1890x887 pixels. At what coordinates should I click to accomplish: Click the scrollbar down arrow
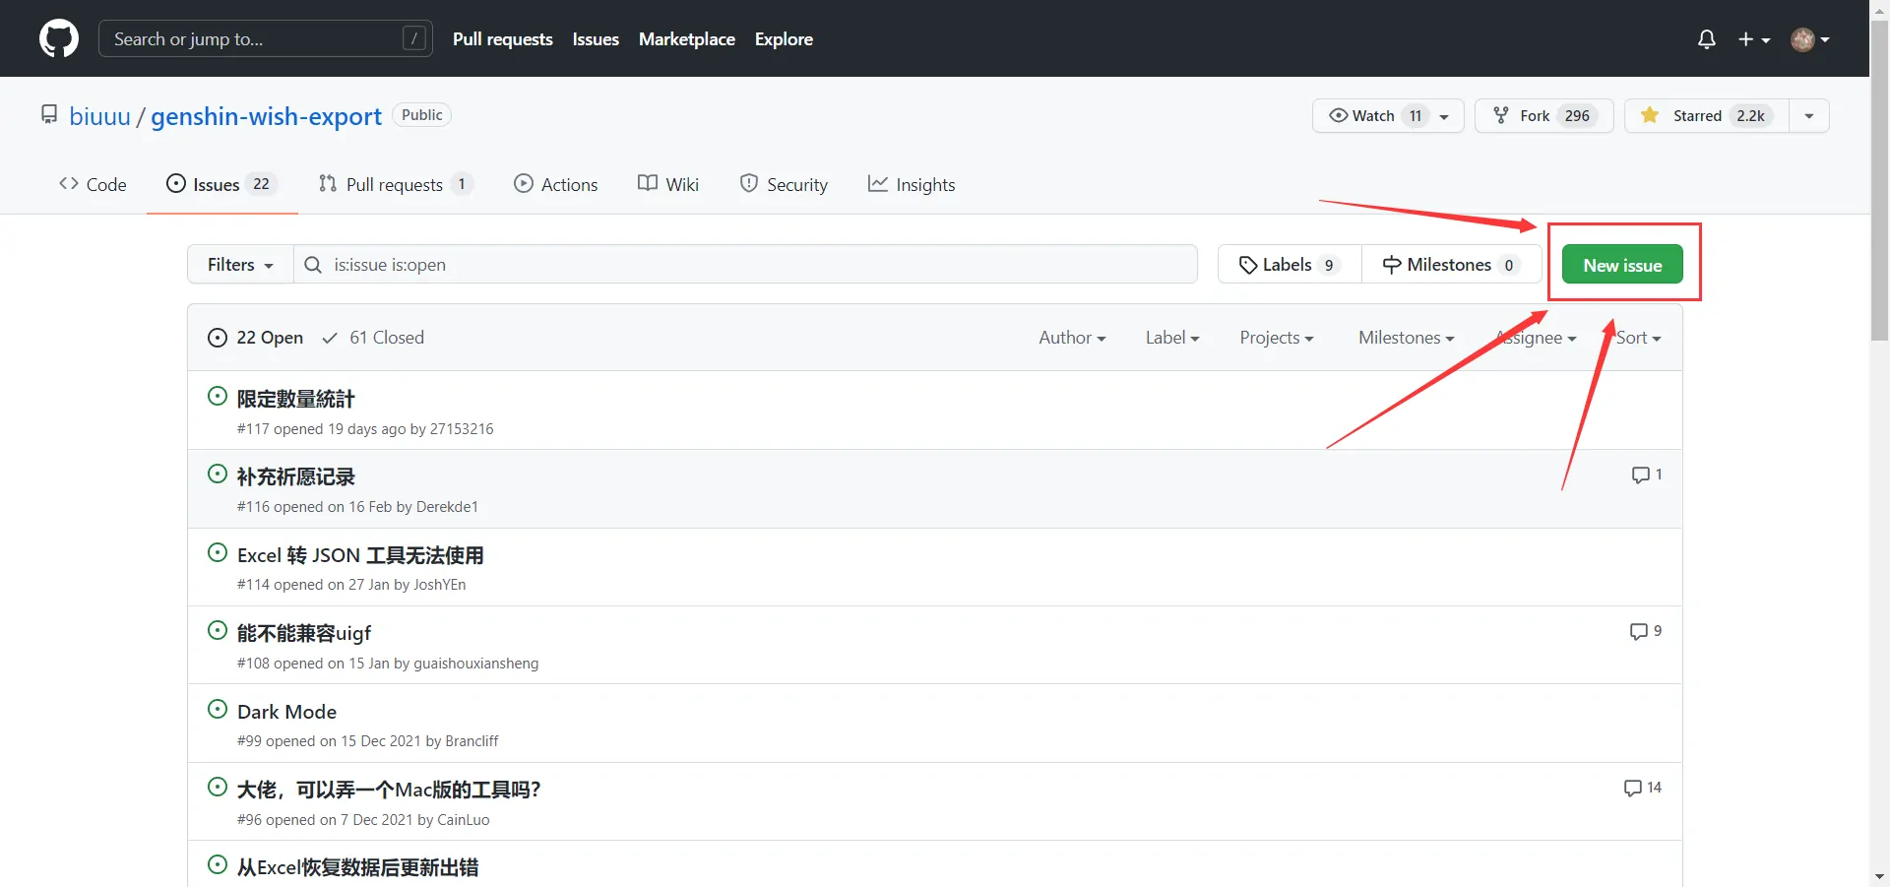pos(1880,876)
